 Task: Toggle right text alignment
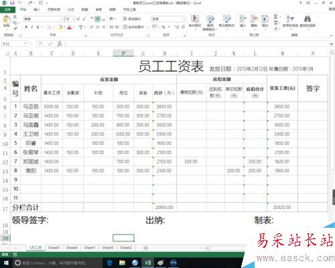103,27
